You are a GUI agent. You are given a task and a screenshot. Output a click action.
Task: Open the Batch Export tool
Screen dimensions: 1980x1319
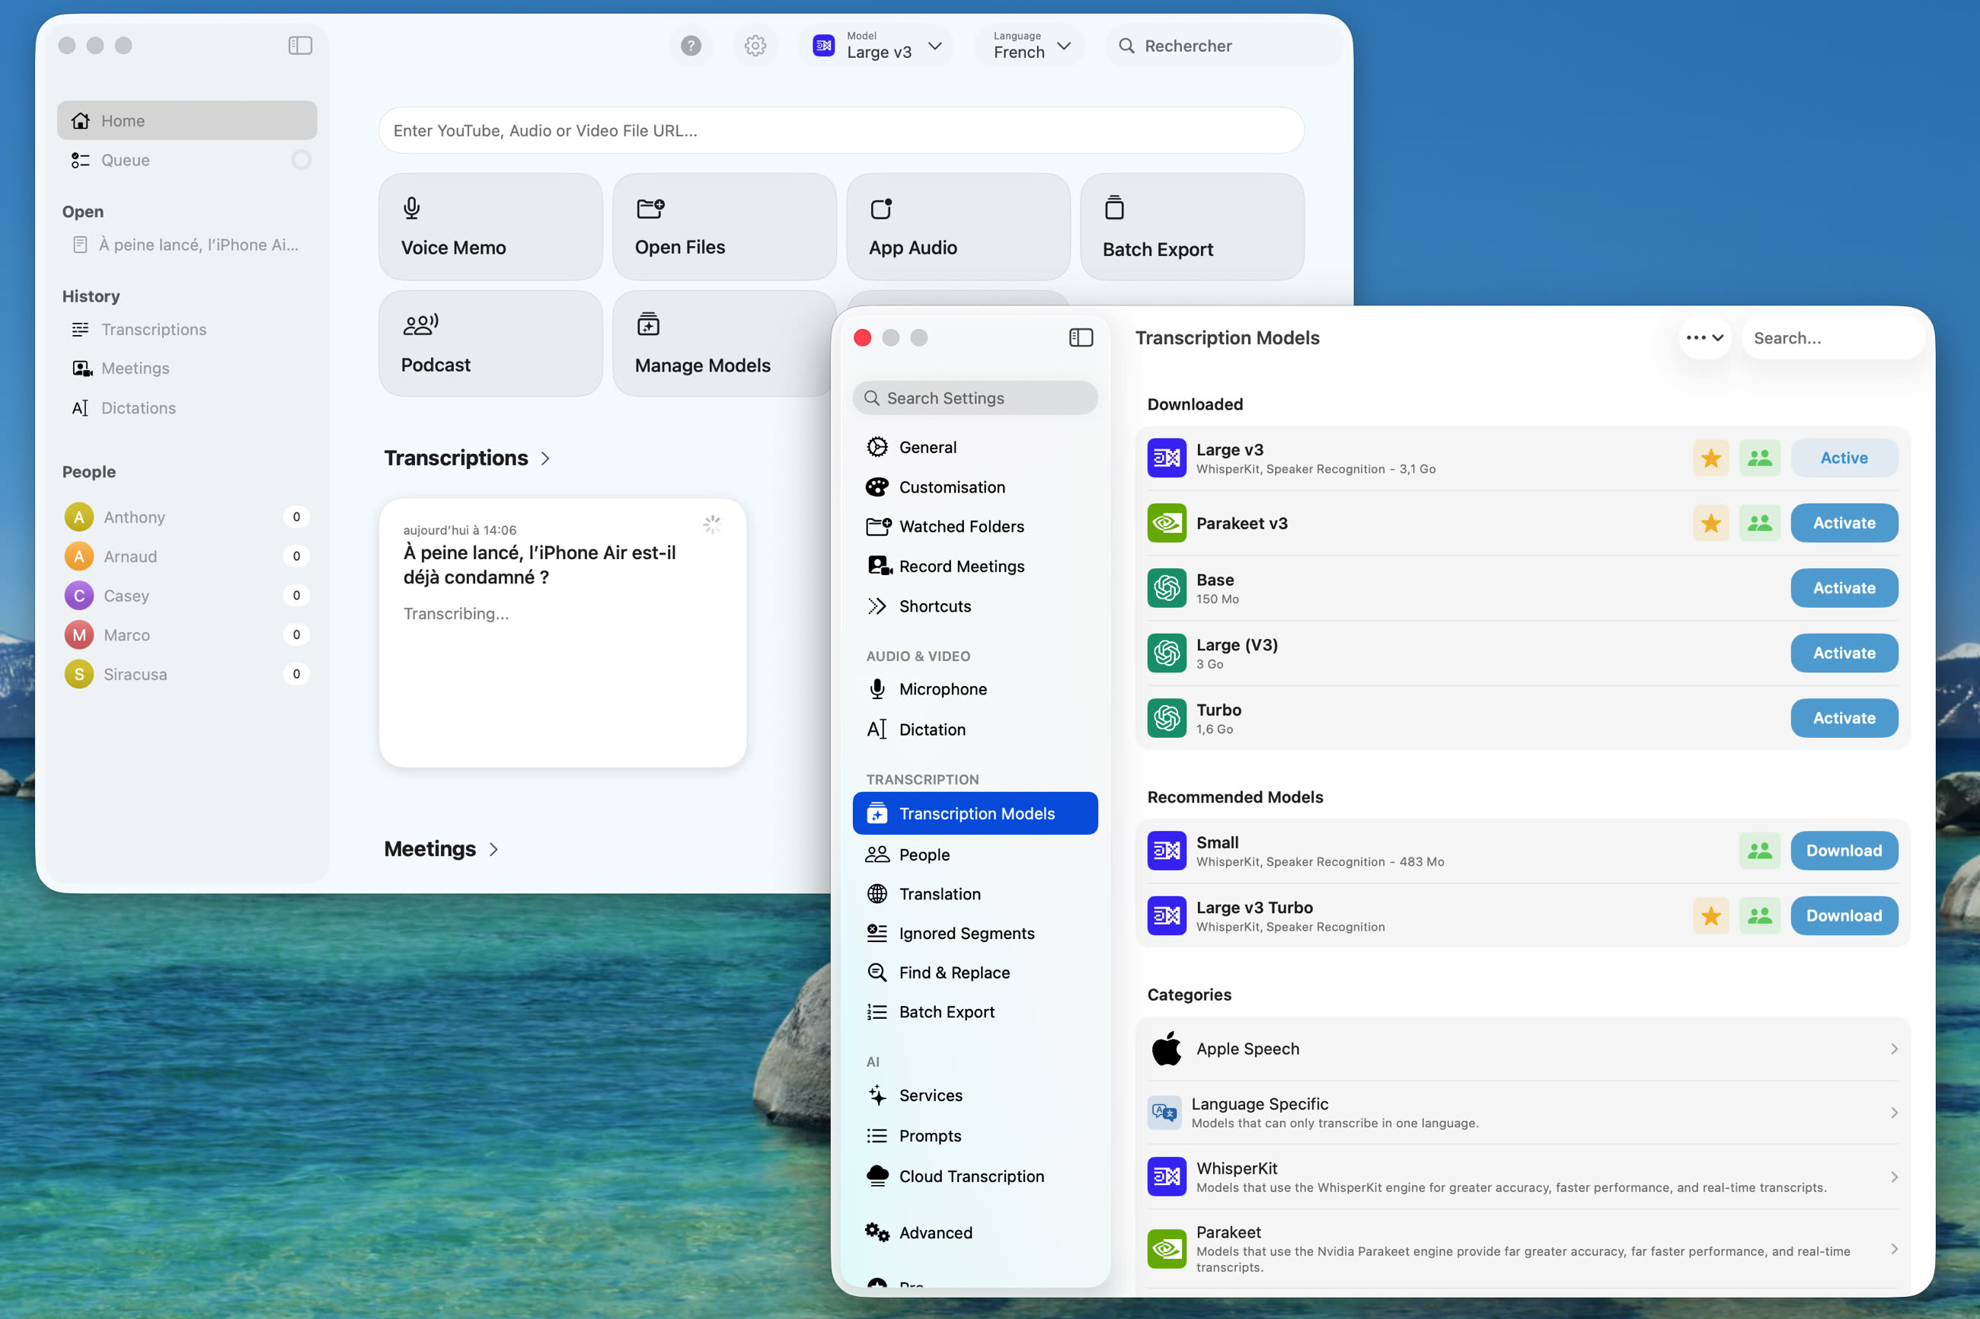coord(1192,225)
